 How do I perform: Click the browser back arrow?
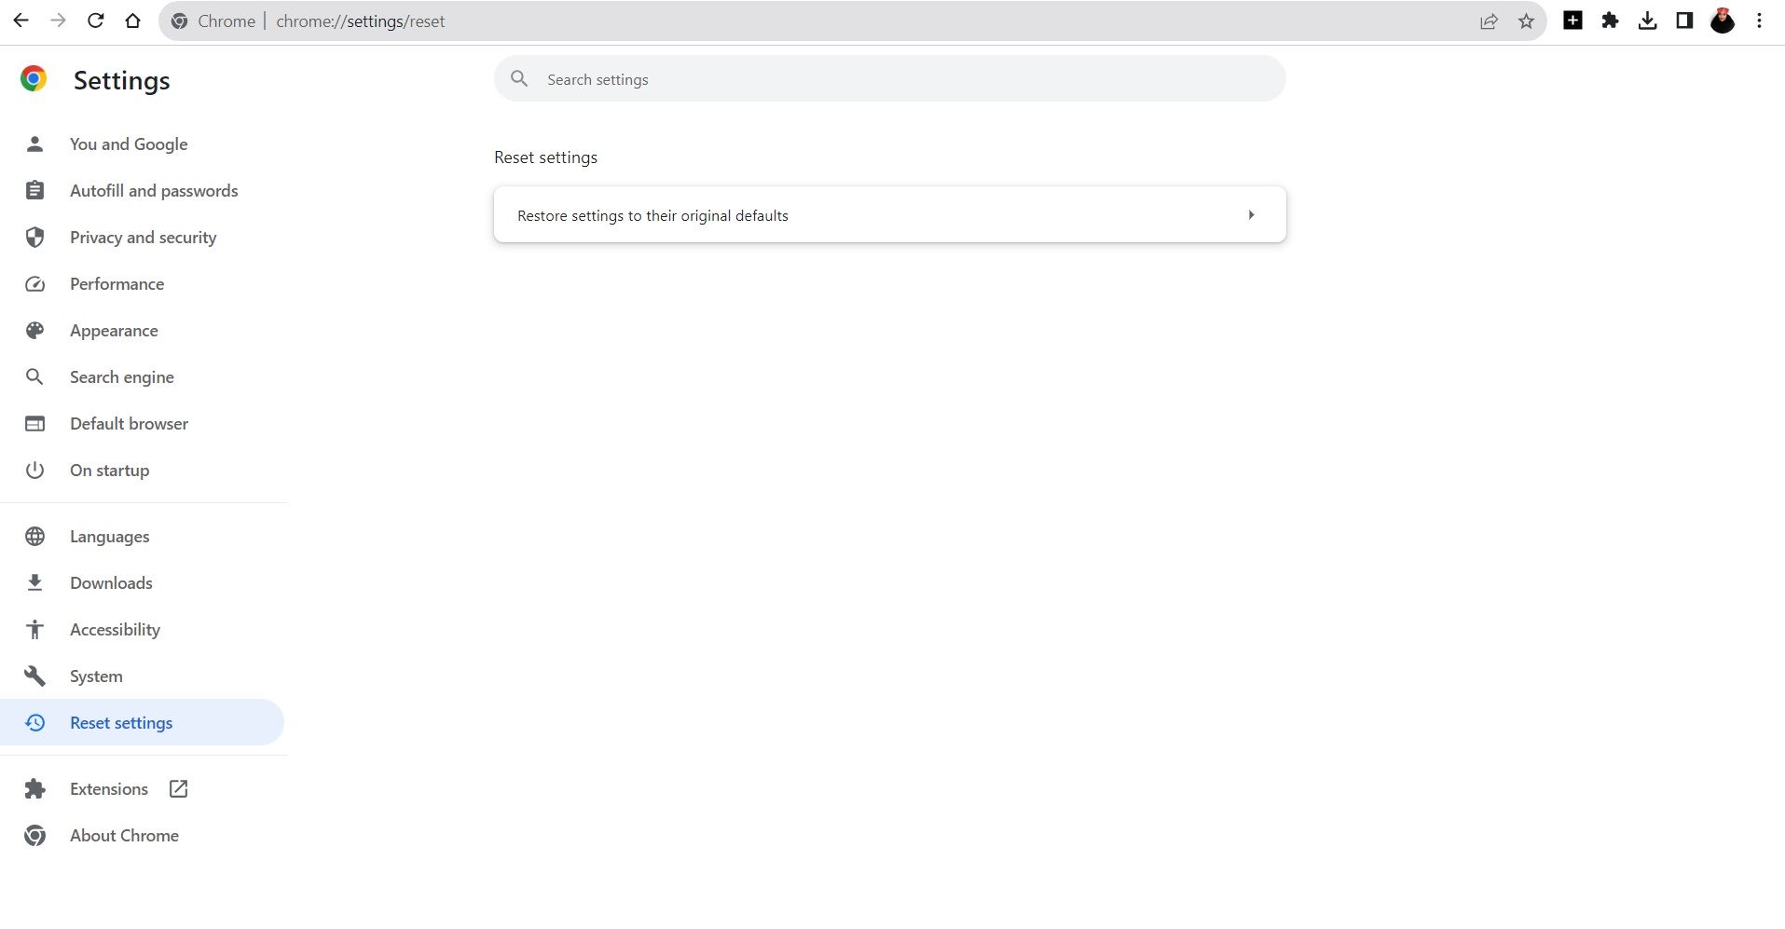pos(21,20)
